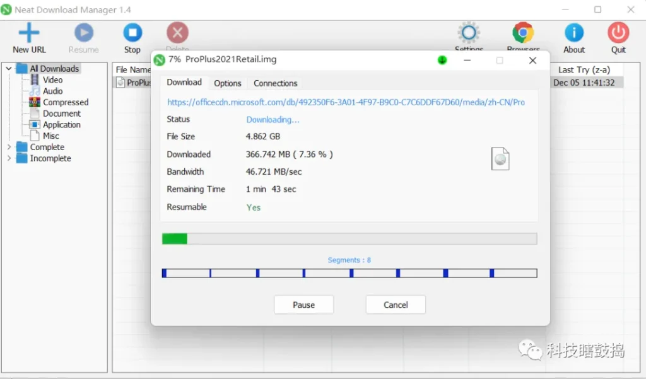Click the Downloading... status text

(x=273, y=119)
